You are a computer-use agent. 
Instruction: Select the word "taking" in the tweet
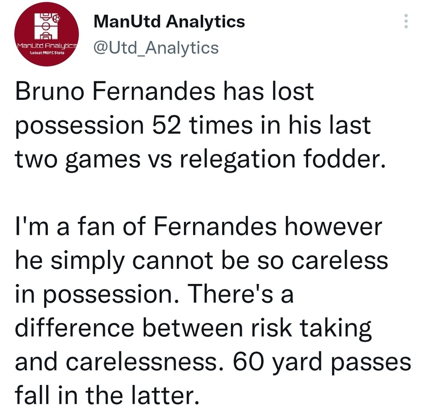point(335,328)
